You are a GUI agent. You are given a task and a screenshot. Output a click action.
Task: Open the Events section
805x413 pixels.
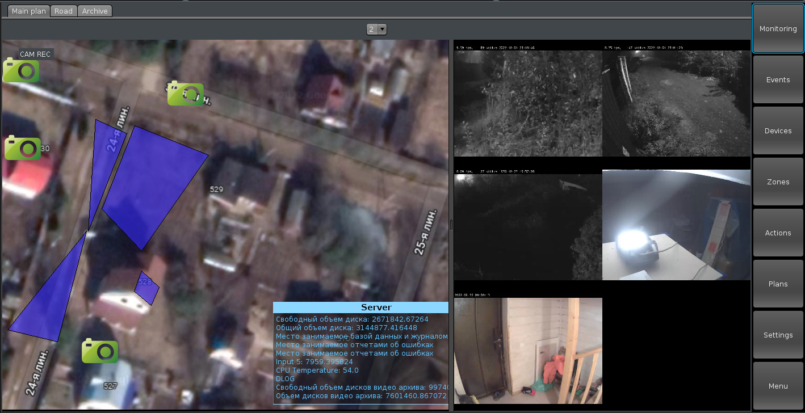click(x=778, y=80)
